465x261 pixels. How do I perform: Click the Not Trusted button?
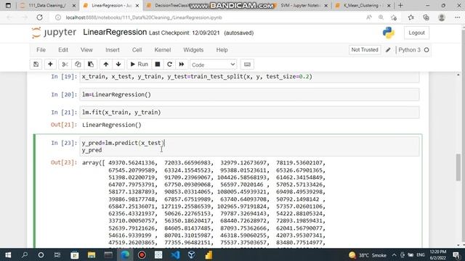(x=365, y=50)
